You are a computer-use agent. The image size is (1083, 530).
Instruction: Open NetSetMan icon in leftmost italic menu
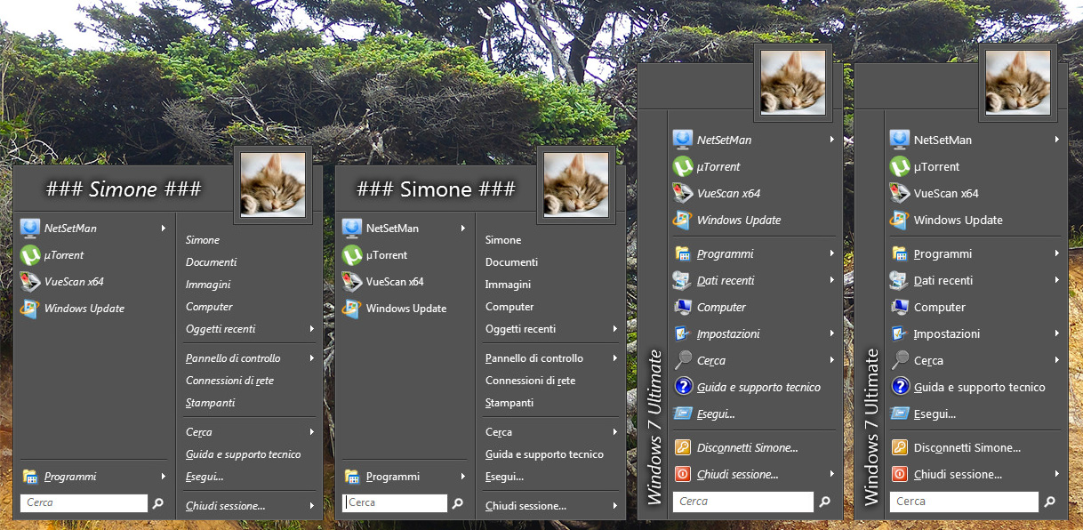tap(30, 229)
